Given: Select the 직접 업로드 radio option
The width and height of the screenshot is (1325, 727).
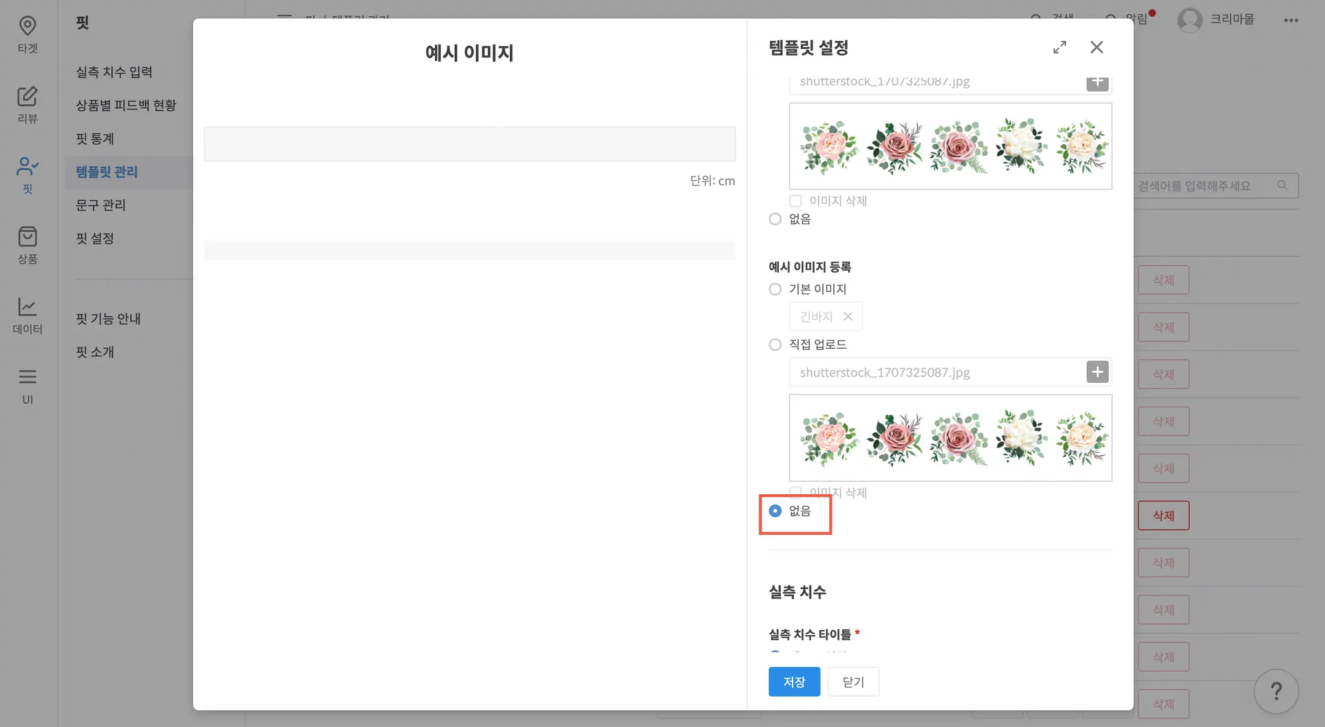Looking at the screenshot, I should (775, 345).
